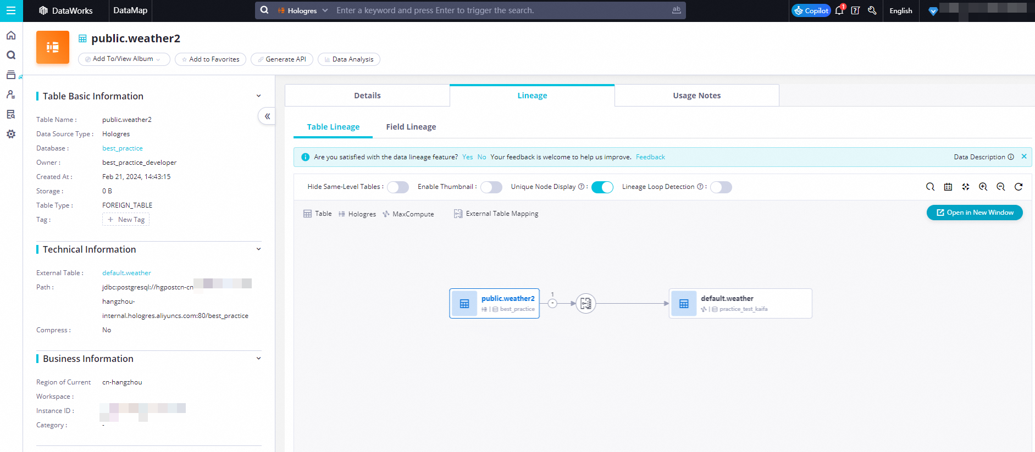Open the Hologres search type dropdown
This screenshot has width=1035, height=452.
pyautogui.click(x=303, y=10)
